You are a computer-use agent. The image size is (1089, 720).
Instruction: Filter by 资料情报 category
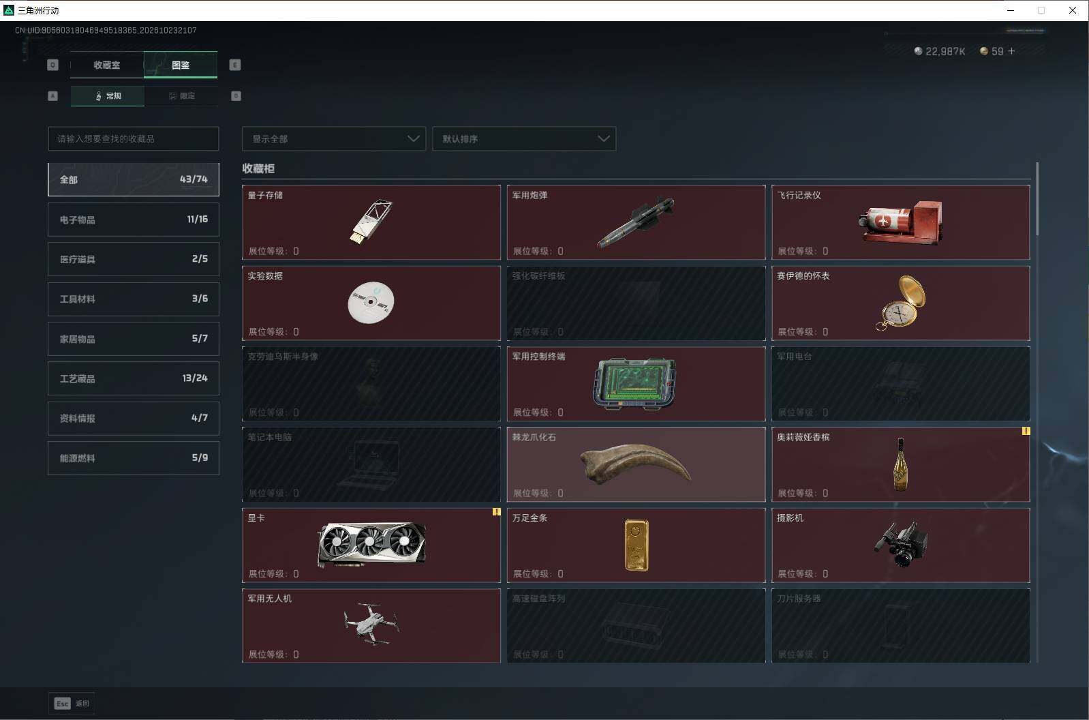pos(134,418)
